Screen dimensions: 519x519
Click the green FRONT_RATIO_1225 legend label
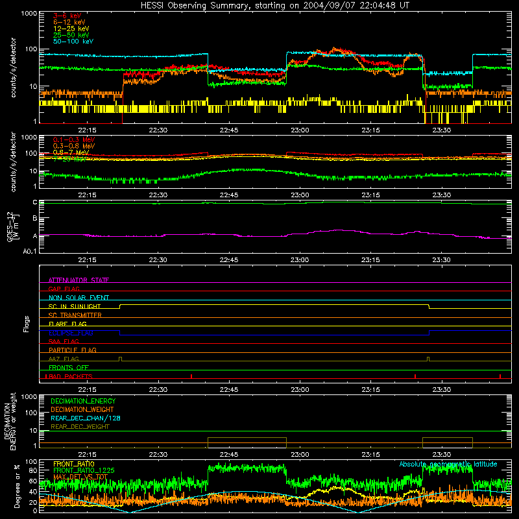84,470
